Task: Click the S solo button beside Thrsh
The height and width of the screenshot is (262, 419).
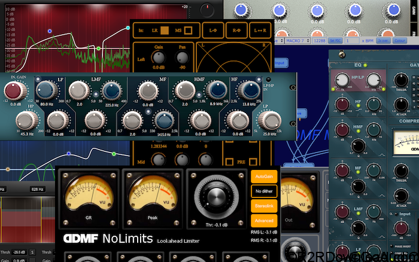Action: click(x=32, y=252)
